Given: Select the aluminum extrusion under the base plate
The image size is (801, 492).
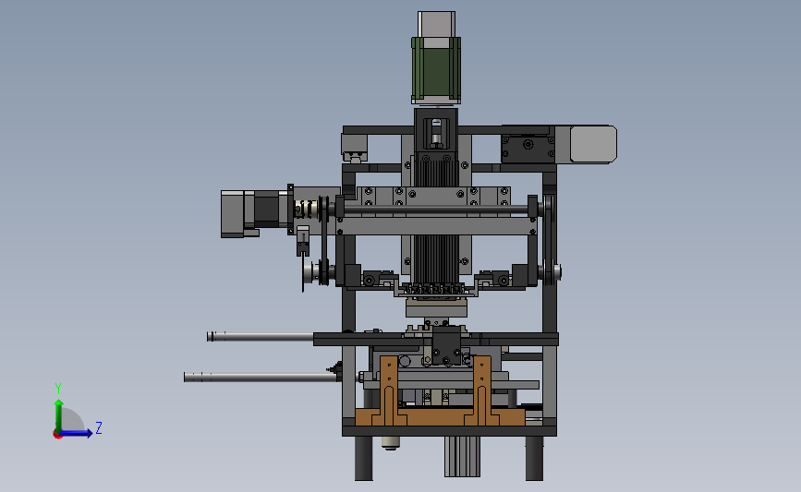Looking at the screenshot, I should point(462,456).
